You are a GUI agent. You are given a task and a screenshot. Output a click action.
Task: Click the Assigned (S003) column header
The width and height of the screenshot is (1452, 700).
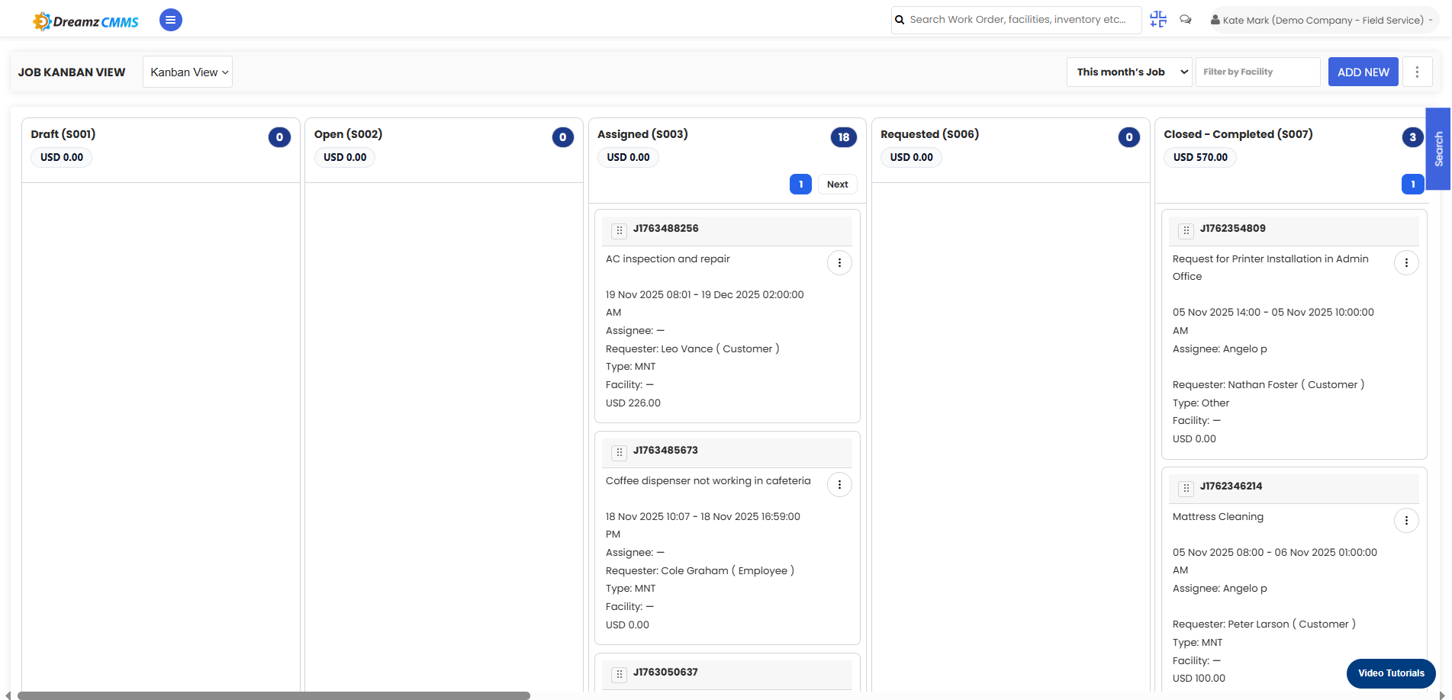(642, 134)
